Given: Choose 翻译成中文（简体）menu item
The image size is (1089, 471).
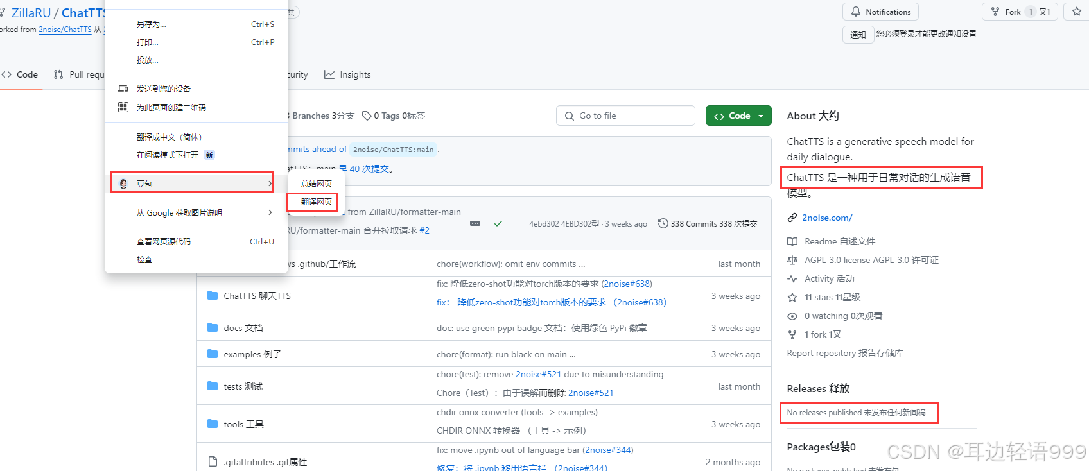Looking at the screenshot, I should click(x=170, y=137).
